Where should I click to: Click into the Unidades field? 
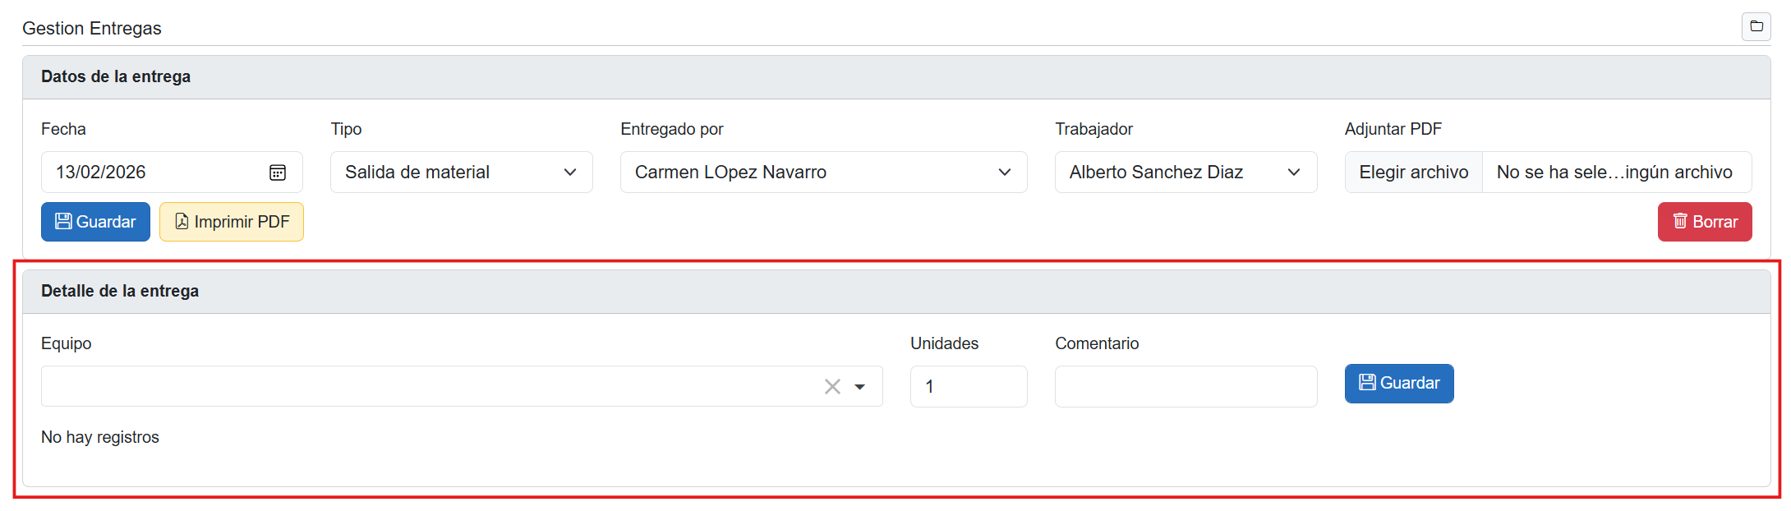[x=968, y=387]
